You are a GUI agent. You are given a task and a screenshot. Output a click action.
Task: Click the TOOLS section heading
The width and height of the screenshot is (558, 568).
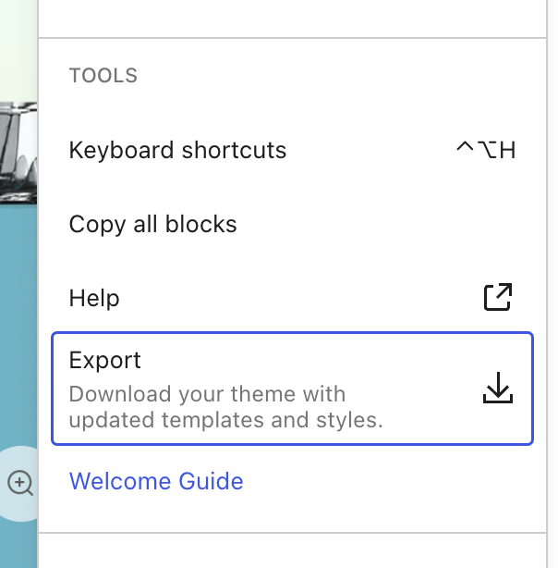pos(103,75)
